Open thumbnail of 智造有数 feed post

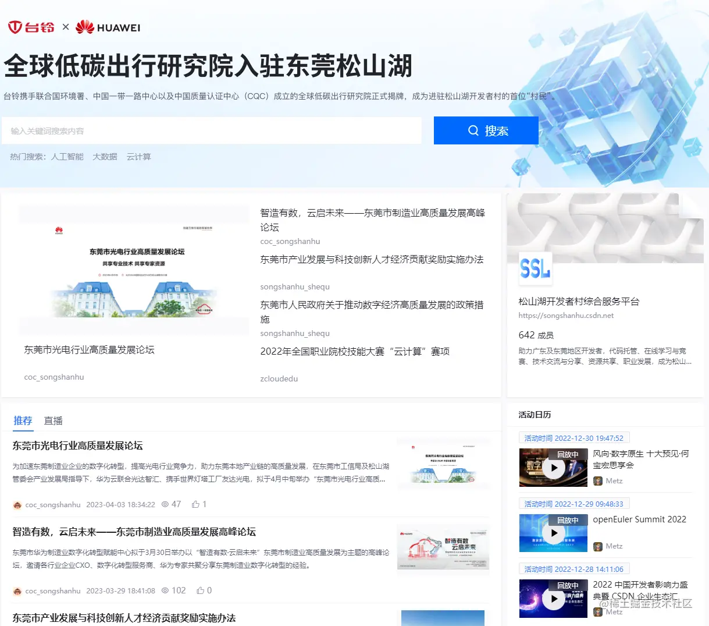[444, 549]
